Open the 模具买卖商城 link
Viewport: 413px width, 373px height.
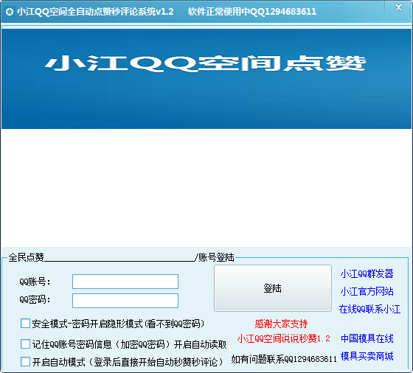[367, 356]
